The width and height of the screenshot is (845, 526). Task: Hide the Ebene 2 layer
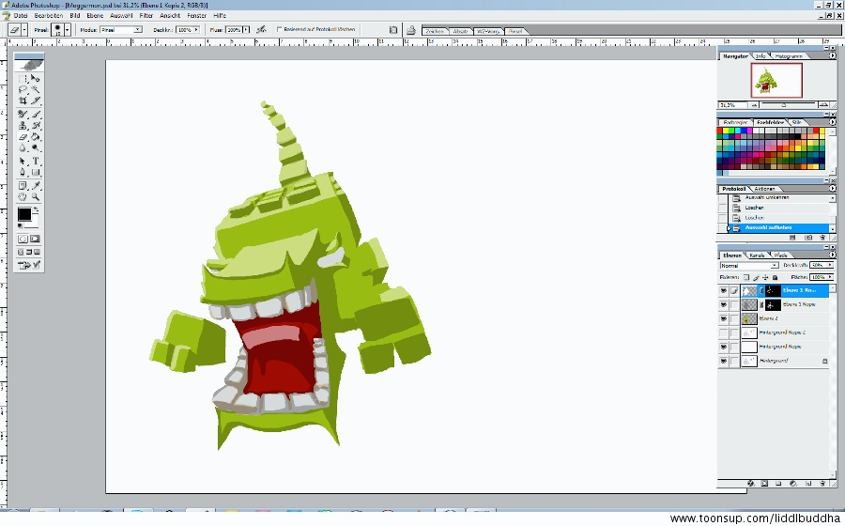[723, 318]
